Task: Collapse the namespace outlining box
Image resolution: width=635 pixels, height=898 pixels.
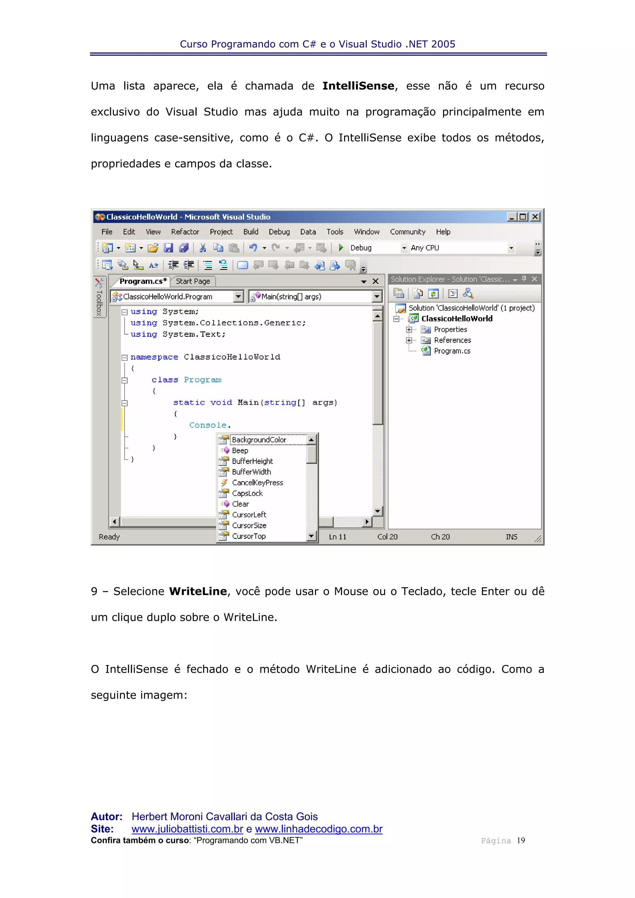Action: 124,358
